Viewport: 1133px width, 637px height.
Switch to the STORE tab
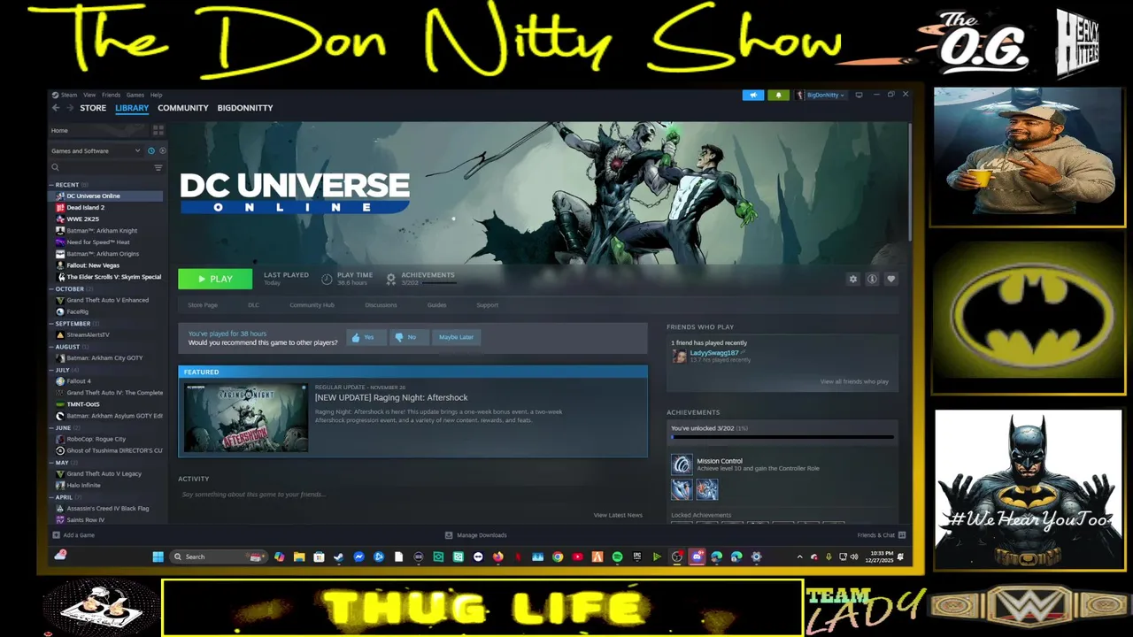click(93, 108)
